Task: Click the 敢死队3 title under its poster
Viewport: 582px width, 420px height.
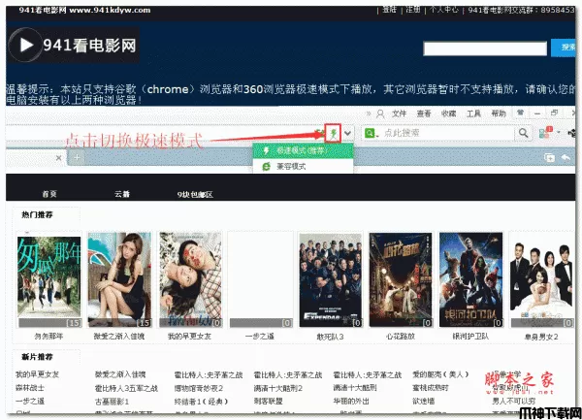Action: tap(330, 337)
